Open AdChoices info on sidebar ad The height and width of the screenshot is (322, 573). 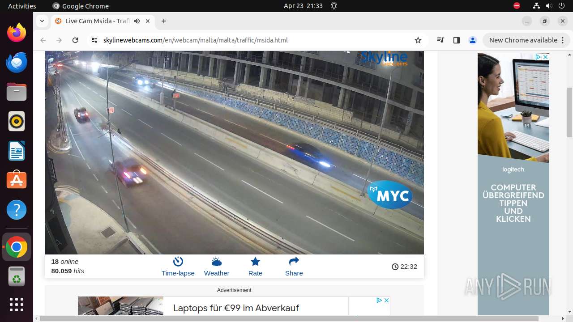click(x=539, y=57)
